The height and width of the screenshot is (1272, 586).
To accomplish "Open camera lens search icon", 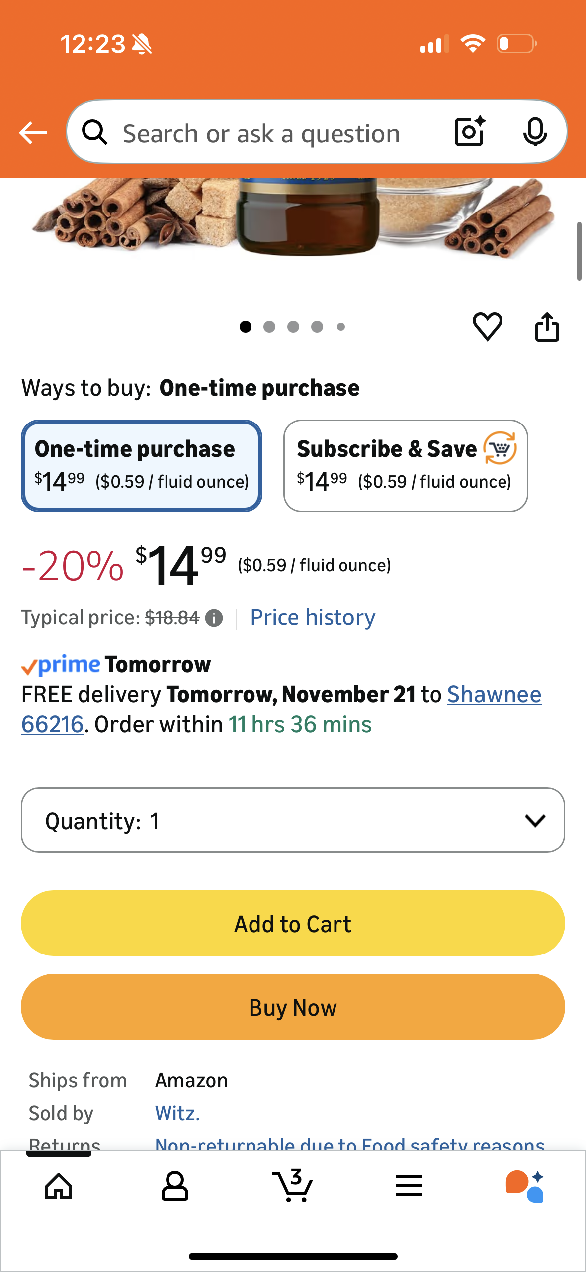I will coord(470,132).
